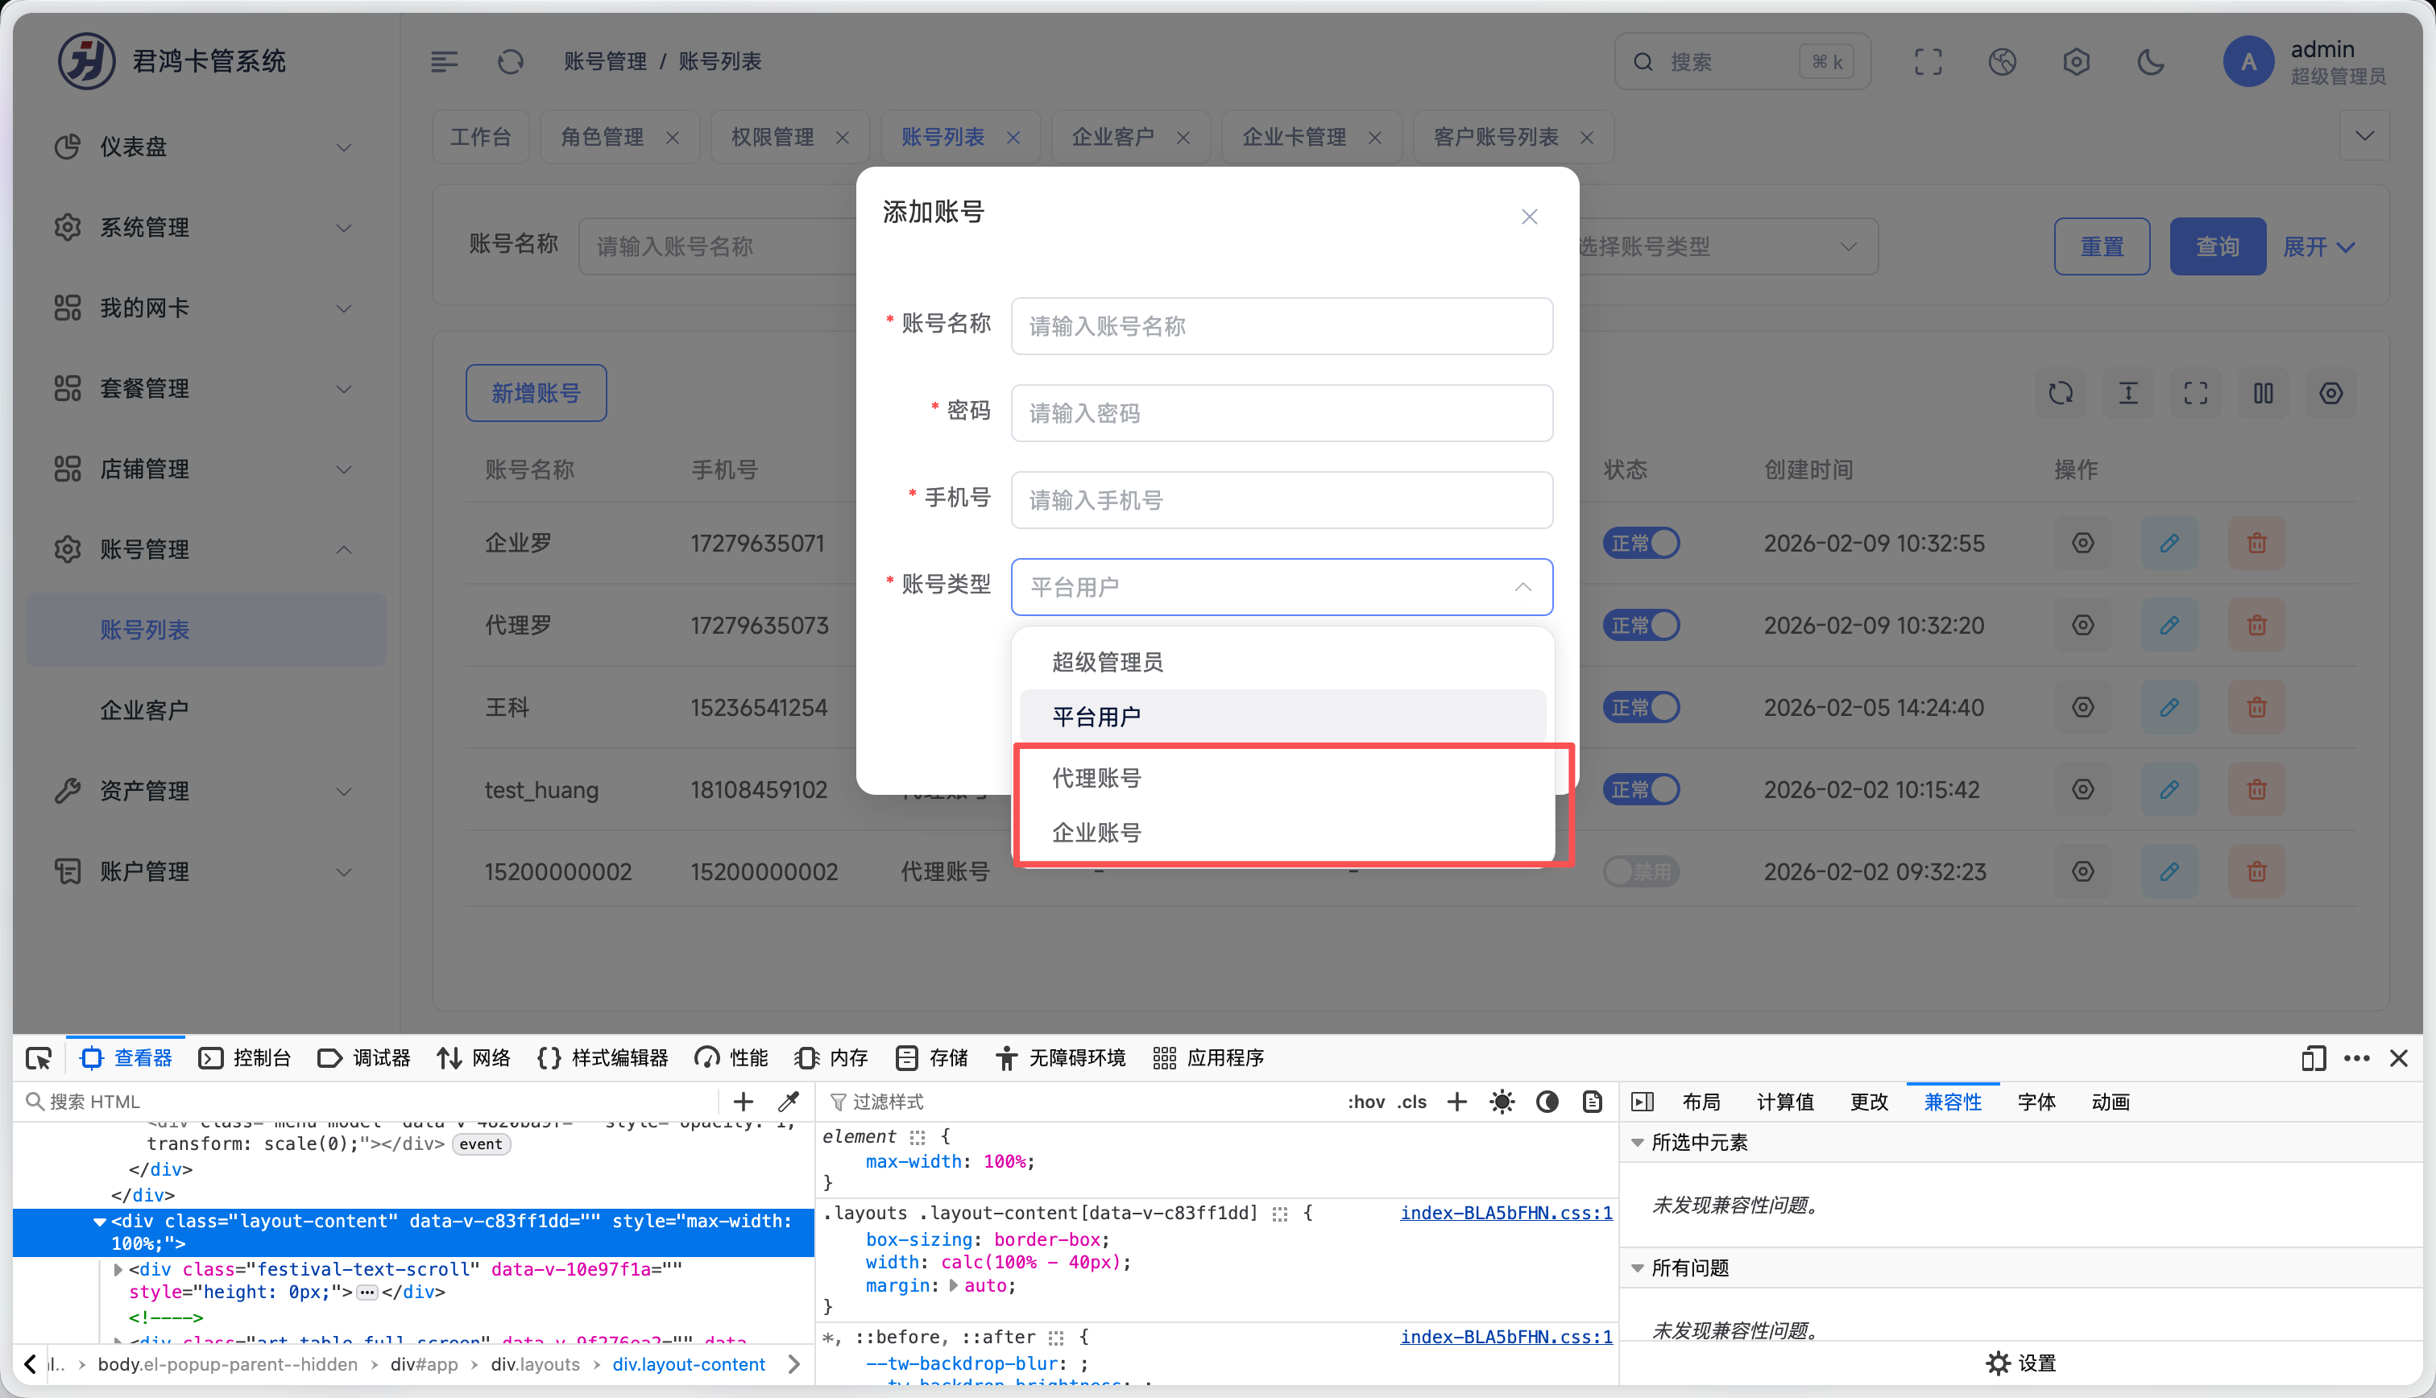
Task: Switch to the 企业卡管理 tab
Action: click(1294, 137)
